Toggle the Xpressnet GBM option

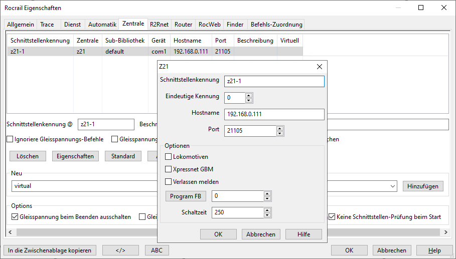(169, 169)
